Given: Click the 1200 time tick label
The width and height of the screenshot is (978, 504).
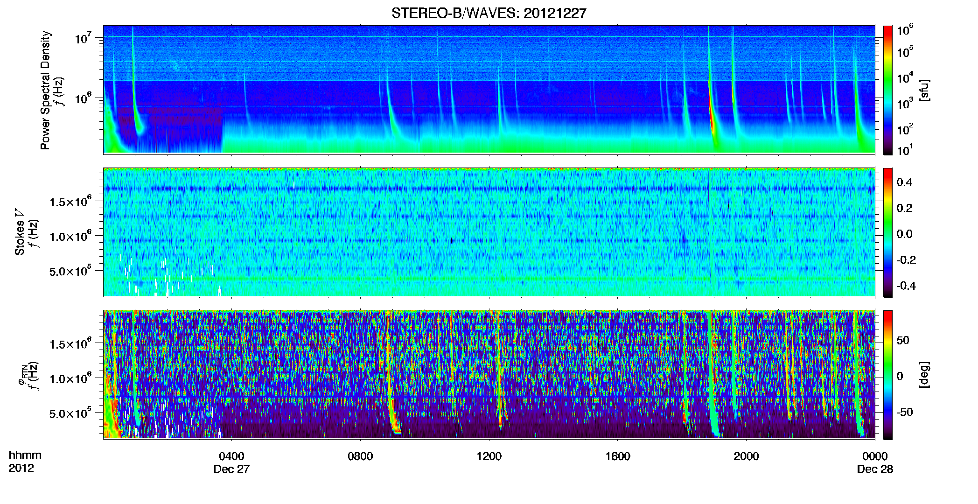Looking at the screenshot, I should coord(489,456).
